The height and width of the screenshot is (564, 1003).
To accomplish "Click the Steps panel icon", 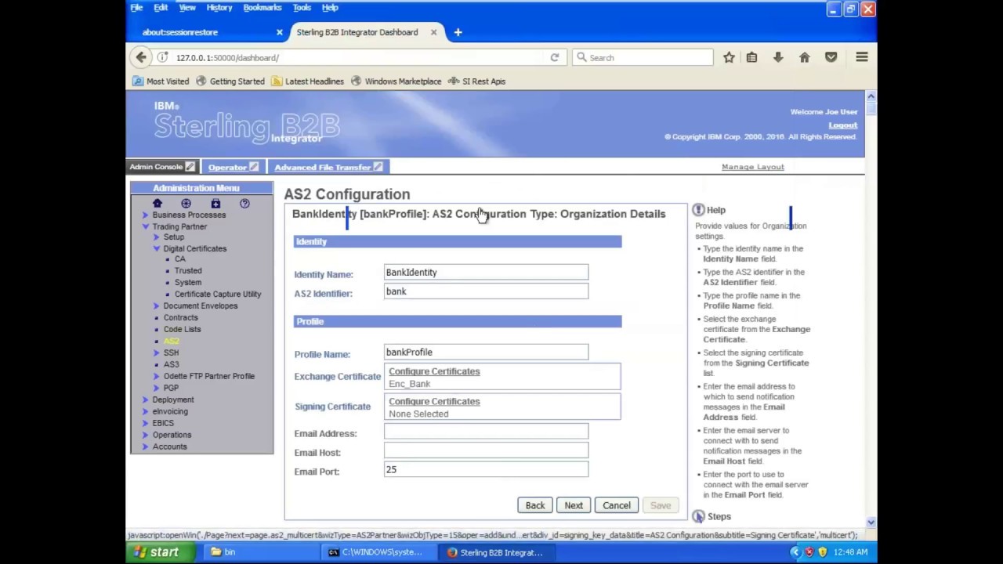I will (698, 516).
